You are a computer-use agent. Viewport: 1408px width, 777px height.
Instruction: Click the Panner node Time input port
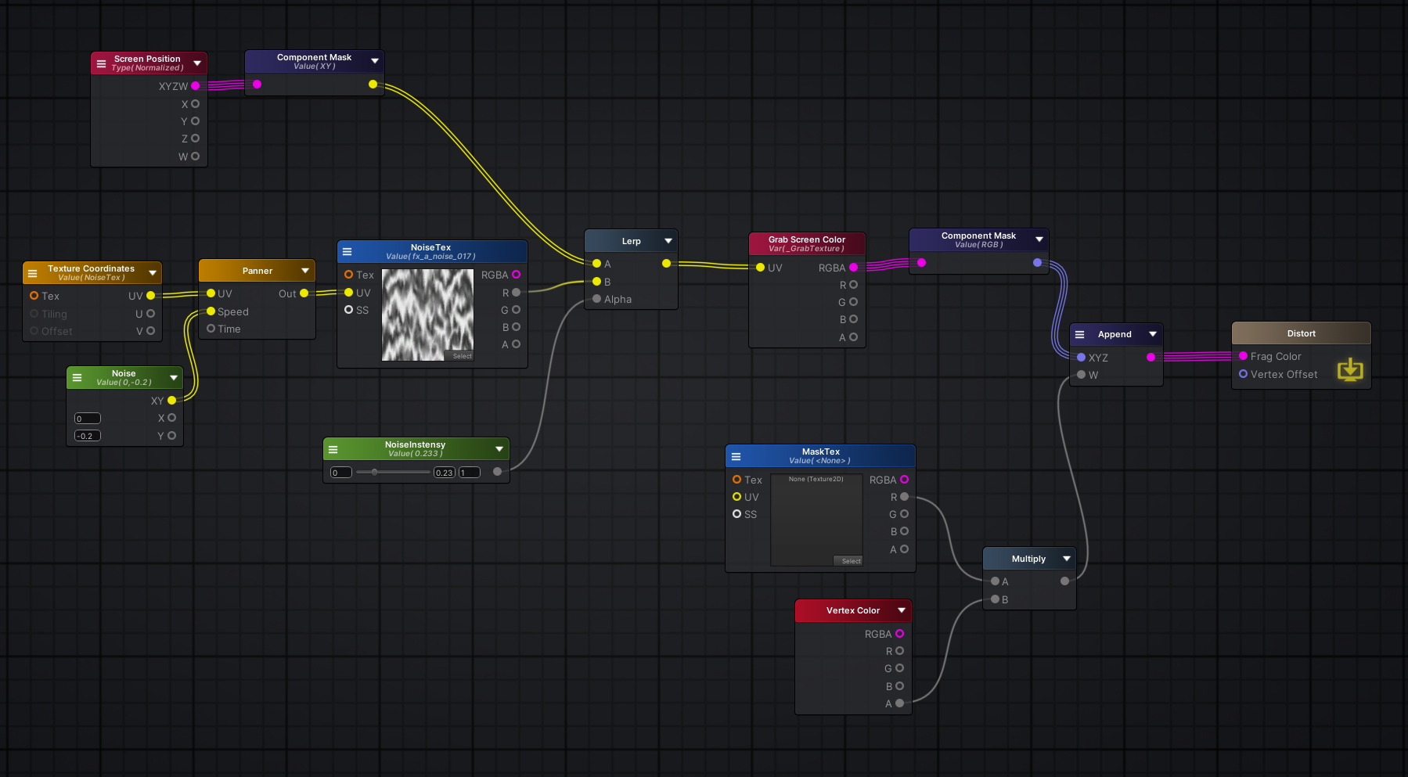[211, 329]
